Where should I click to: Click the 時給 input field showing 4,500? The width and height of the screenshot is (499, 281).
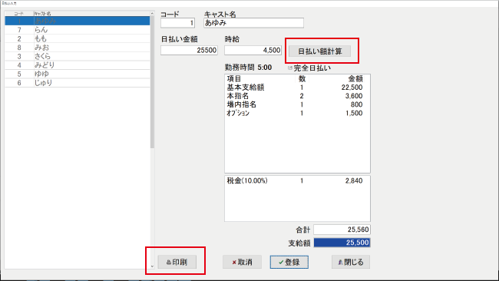(253, 50)
